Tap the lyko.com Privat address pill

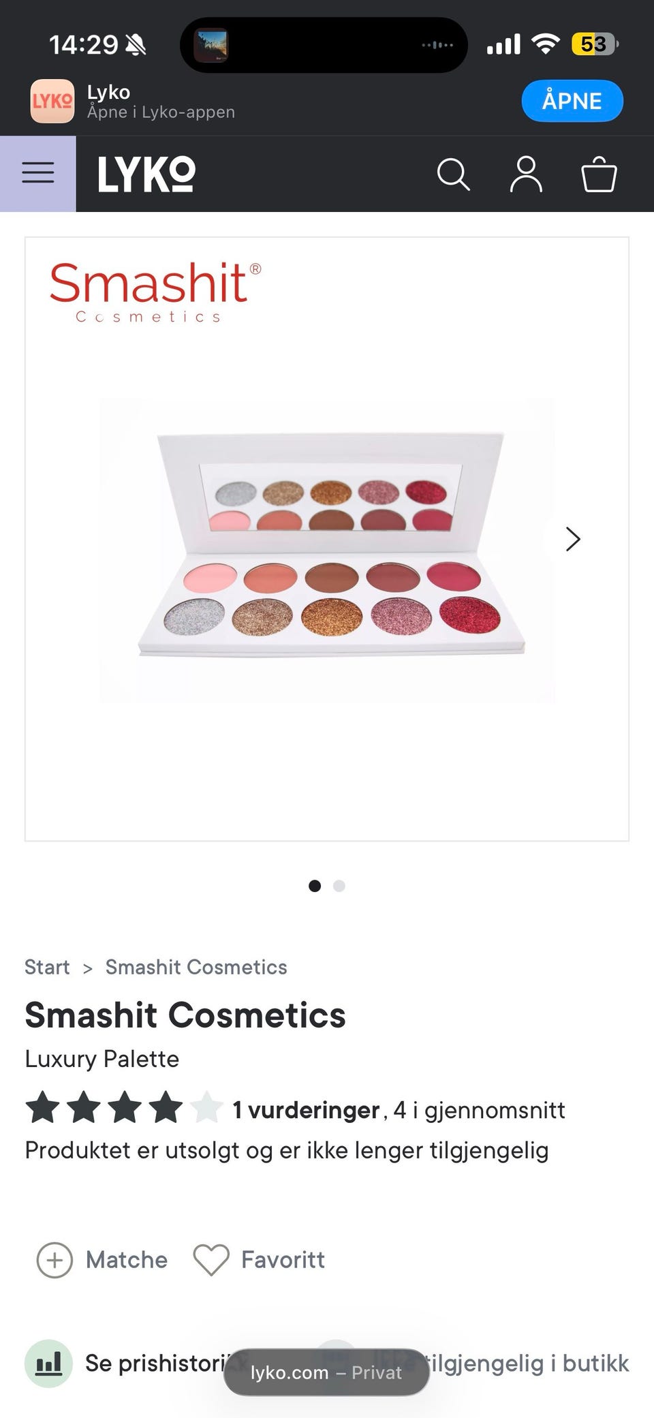click(x=326, y=1372)
